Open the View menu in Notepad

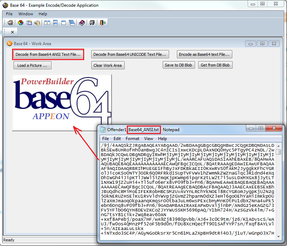[149, 139]
